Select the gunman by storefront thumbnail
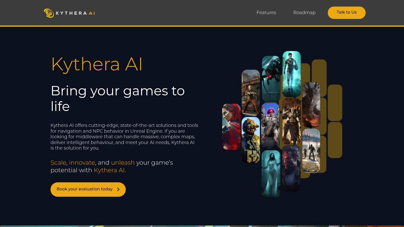404x227 pixels. point(251,93)
